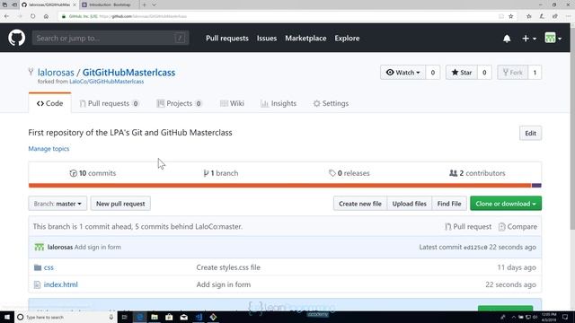
Task: Open the Add sign in form commit on index.html row
Action: click(224, 284)
